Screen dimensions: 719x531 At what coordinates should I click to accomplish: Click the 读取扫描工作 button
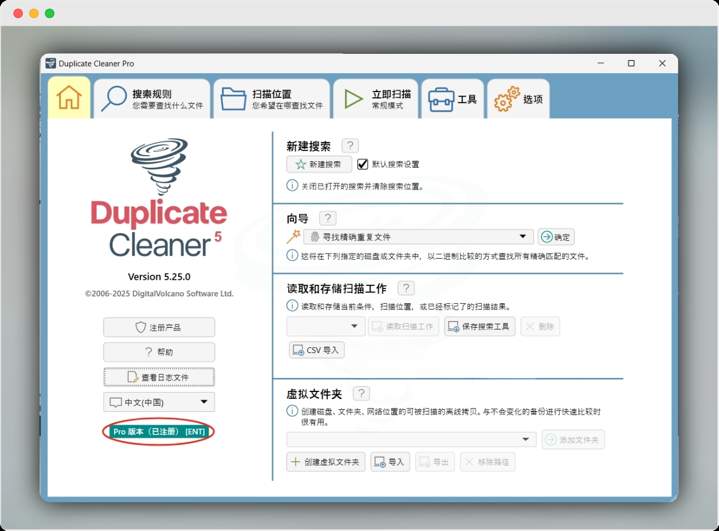(x=404, y=326)
